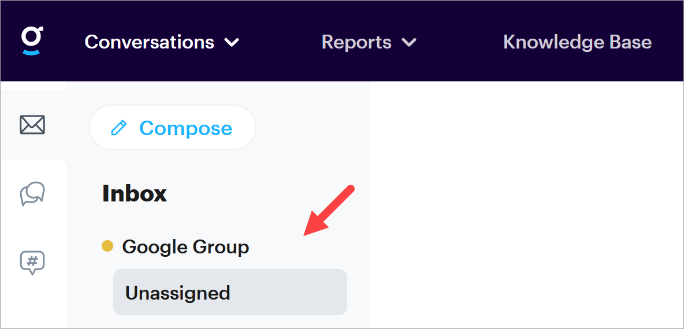Click the pencil icon in Compose
This screenshot has height=329, width=684.
[x=118, y=128]
